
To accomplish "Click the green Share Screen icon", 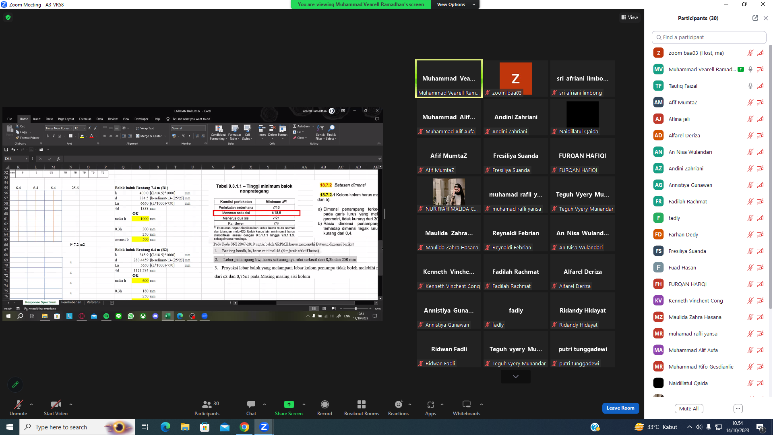I will click(289, 404).
